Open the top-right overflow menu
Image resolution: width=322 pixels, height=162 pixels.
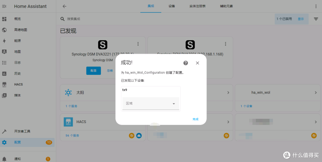[x=316, y=6]
